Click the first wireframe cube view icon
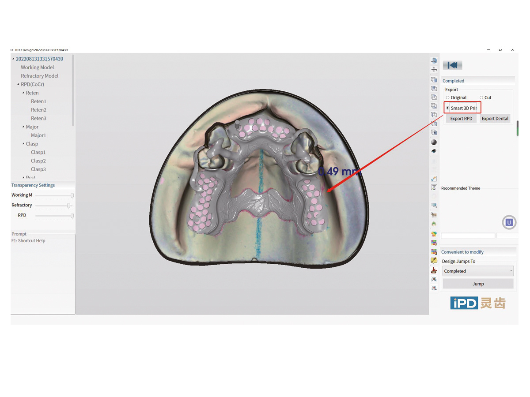 434,80
